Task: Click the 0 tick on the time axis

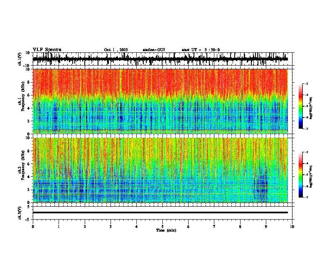Action: 33,227
